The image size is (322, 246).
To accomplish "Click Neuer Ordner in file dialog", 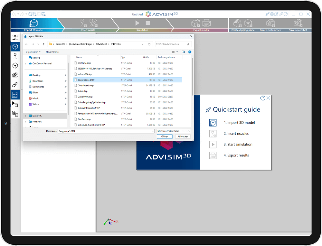I will point(52,52).
